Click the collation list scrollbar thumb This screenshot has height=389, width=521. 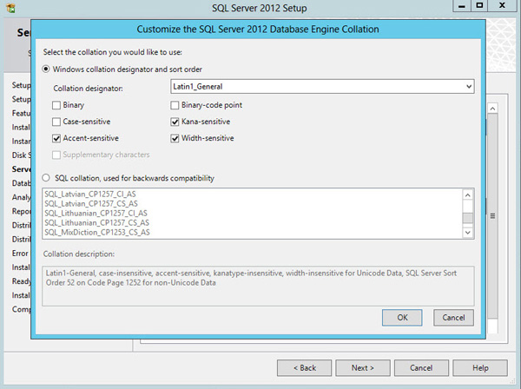coord(468,218)
